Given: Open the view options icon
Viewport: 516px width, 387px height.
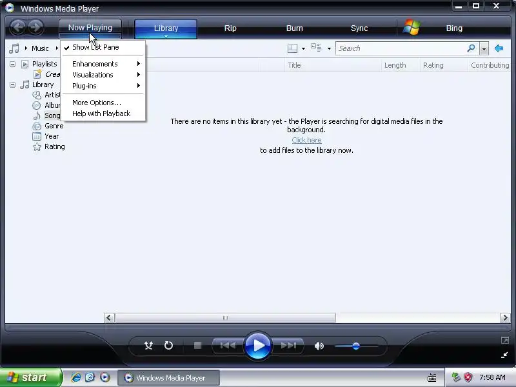Looking at the screenshot, I should (316, 48).
